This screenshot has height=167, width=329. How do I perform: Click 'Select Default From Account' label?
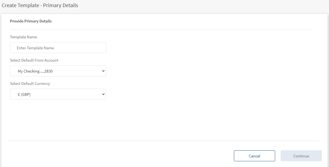pos(34,60)
